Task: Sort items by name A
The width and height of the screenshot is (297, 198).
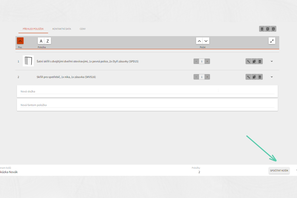Action: 41,41
